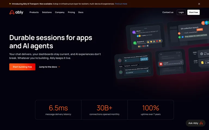
Task: Click the share icon in the $ 4,367.92 field
Action: (147, 71)
